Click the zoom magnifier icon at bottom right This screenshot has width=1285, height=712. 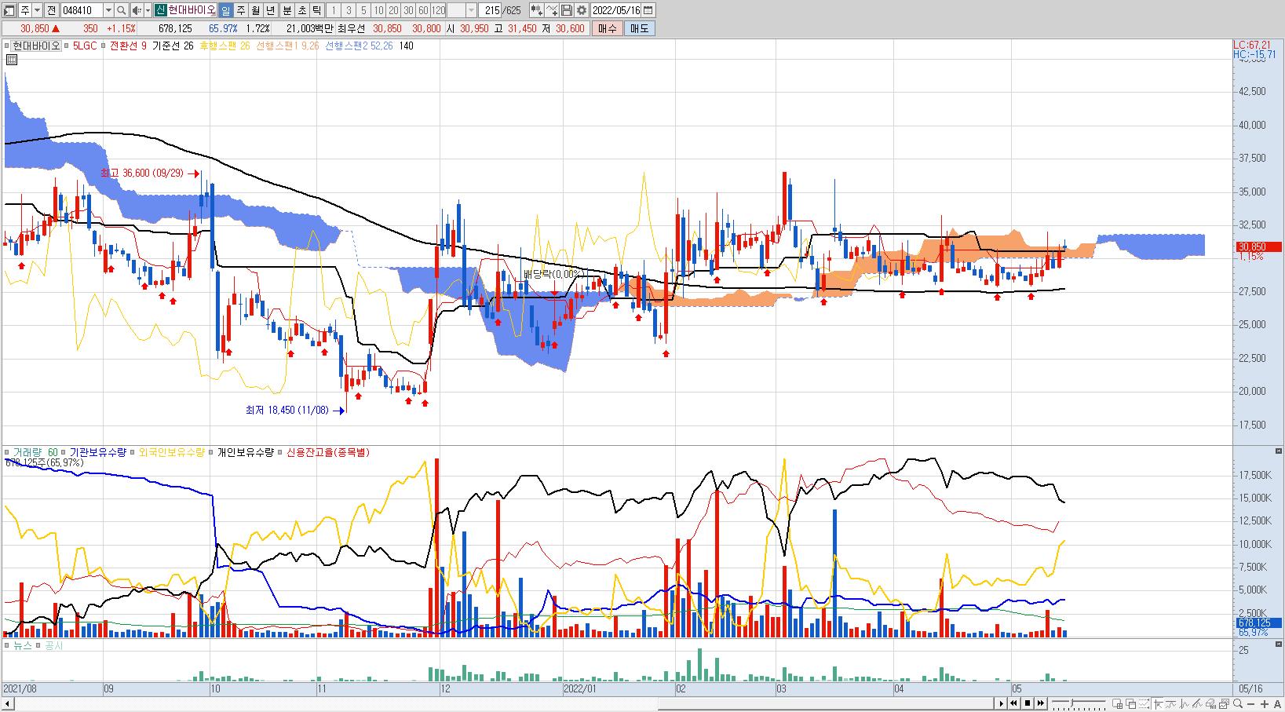pyautogui.click(x=1237, y=703)
